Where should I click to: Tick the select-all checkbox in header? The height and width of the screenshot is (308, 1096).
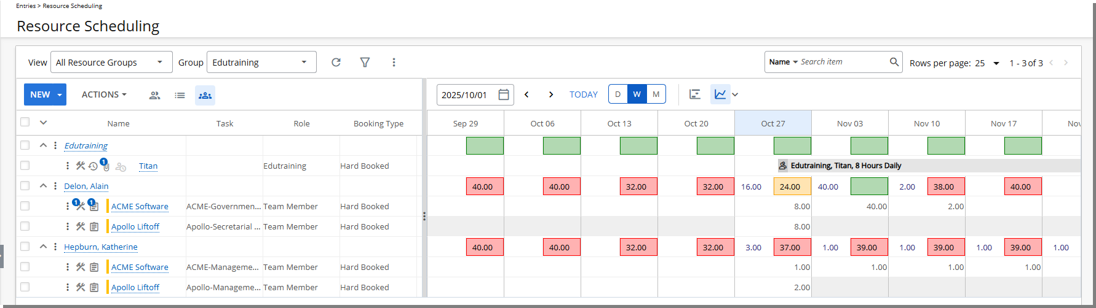(x=25, y=122)
